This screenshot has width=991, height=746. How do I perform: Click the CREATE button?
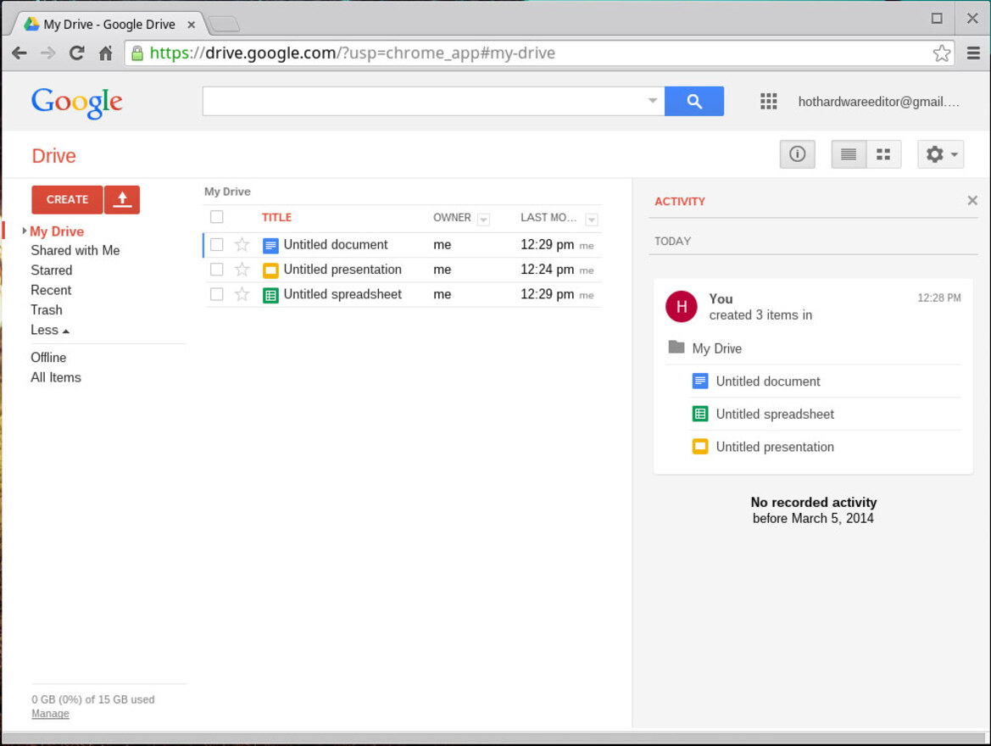tap(67, 200)
